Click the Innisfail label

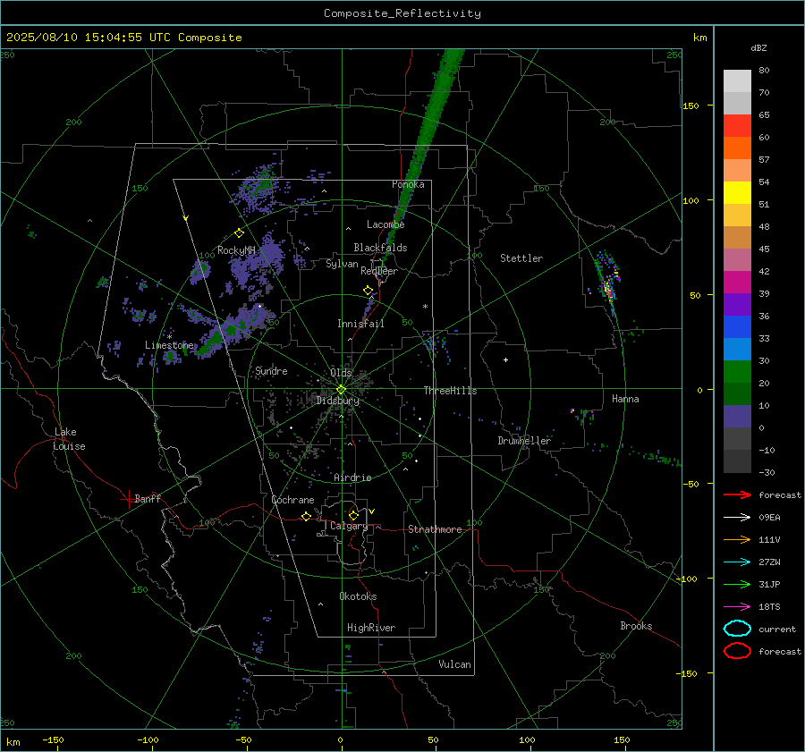[360, 324]
